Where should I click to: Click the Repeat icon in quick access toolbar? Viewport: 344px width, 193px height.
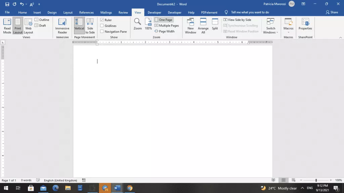point(14,4)
